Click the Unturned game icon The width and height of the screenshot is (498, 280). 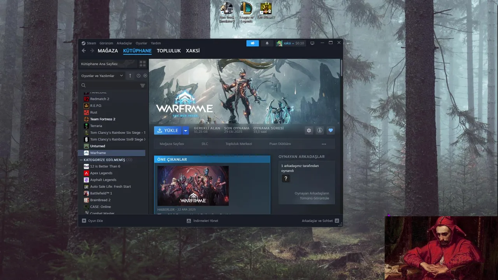click(x=86, y=146)
